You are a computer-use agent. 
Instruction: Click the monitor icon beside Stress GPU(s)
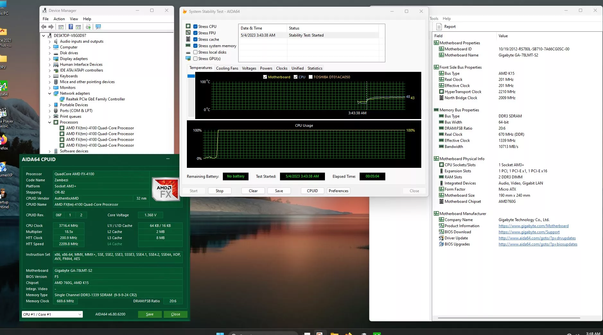click(x=188, y=58)
